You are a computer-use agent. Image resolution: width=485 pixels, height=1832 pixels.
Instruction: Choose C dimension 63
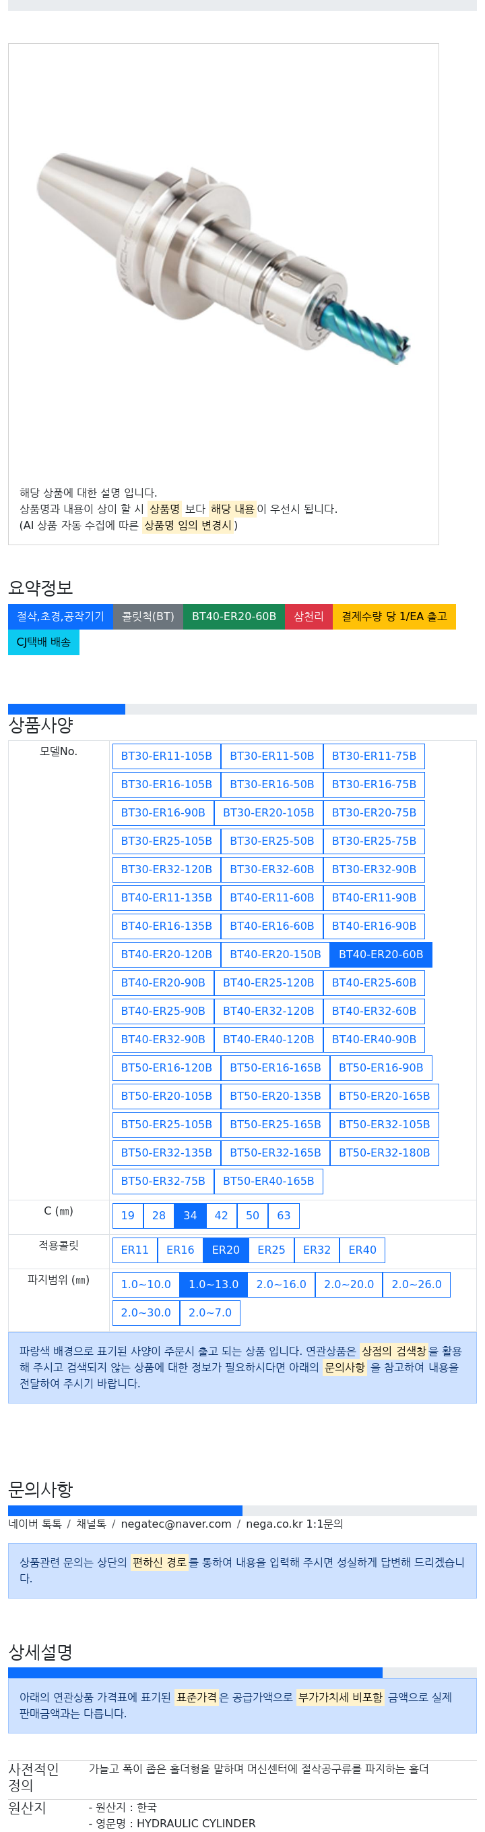tap(284, 1216)
